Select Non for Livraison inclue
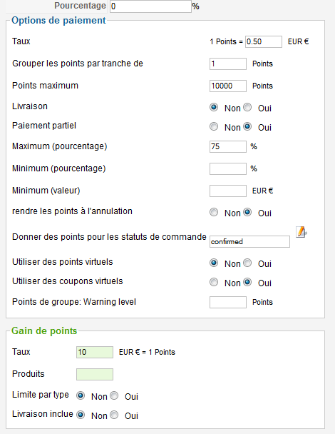 (x=81, y=415)
